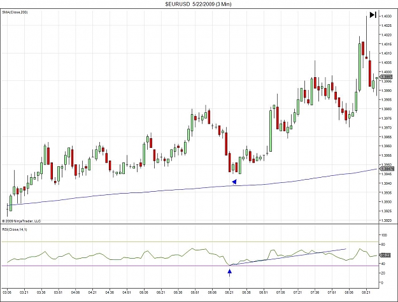
Task: Click the 1.4020 price axis label
Action: (387, 35)
